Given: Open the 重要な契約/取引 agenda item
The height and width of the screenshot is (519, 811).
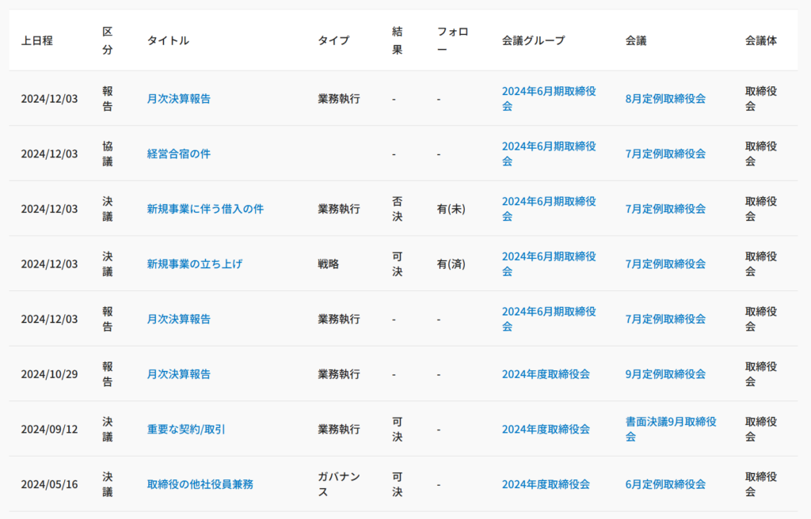Looking at the screenshot, I should pyautogui.click(x=186, y=429).
